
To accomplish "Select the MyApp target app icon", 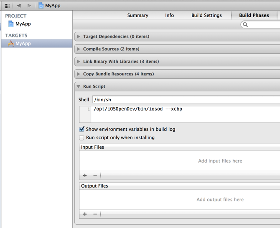I will 11,43.
